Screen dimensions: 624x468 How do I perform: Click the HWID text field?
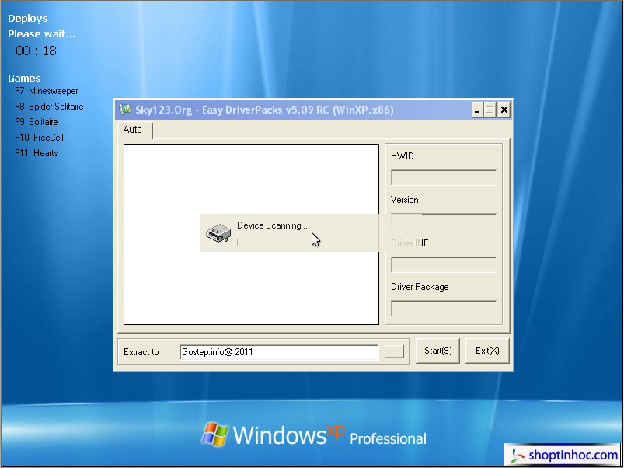444,177
